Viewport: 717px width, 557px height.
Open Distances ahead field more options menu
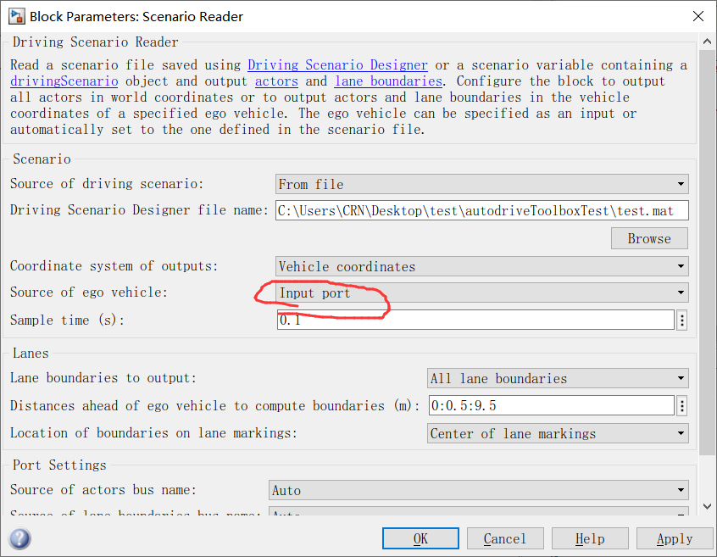point(681,405)
